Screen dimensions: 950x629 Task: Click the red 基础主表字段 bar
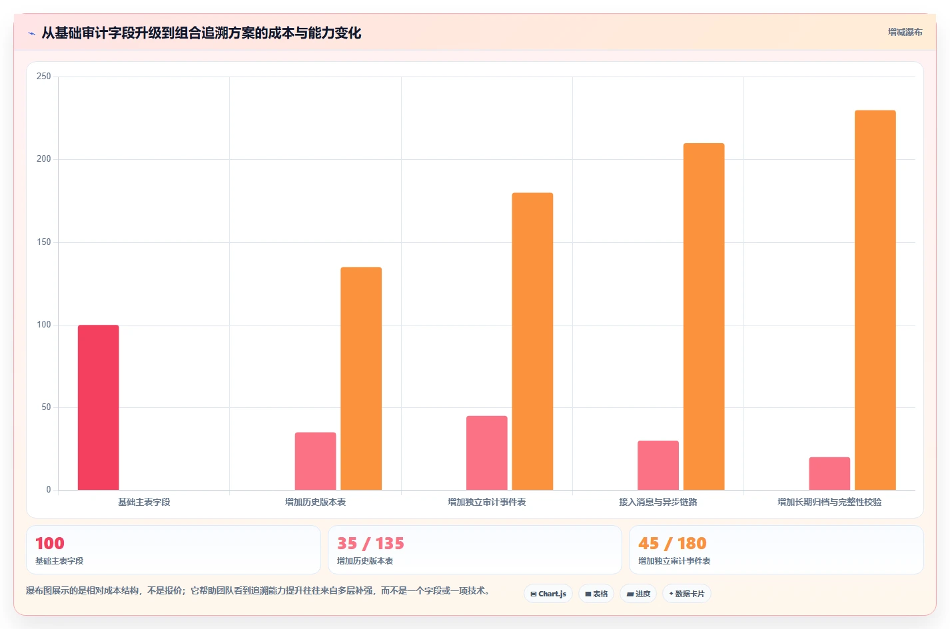pos(99,407)
